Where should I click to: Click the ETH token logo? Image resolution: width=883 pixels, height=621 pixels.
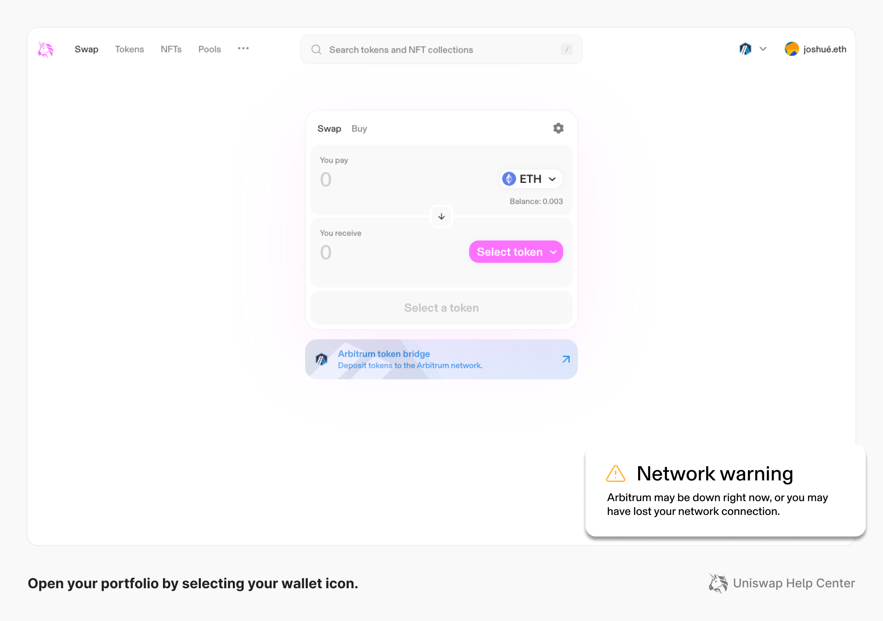(509, 179)
